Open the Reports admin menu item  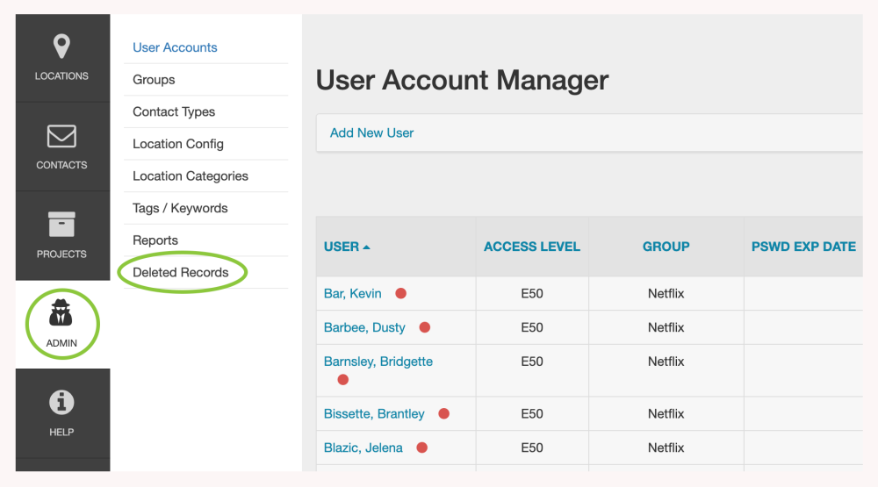[155, 240]
